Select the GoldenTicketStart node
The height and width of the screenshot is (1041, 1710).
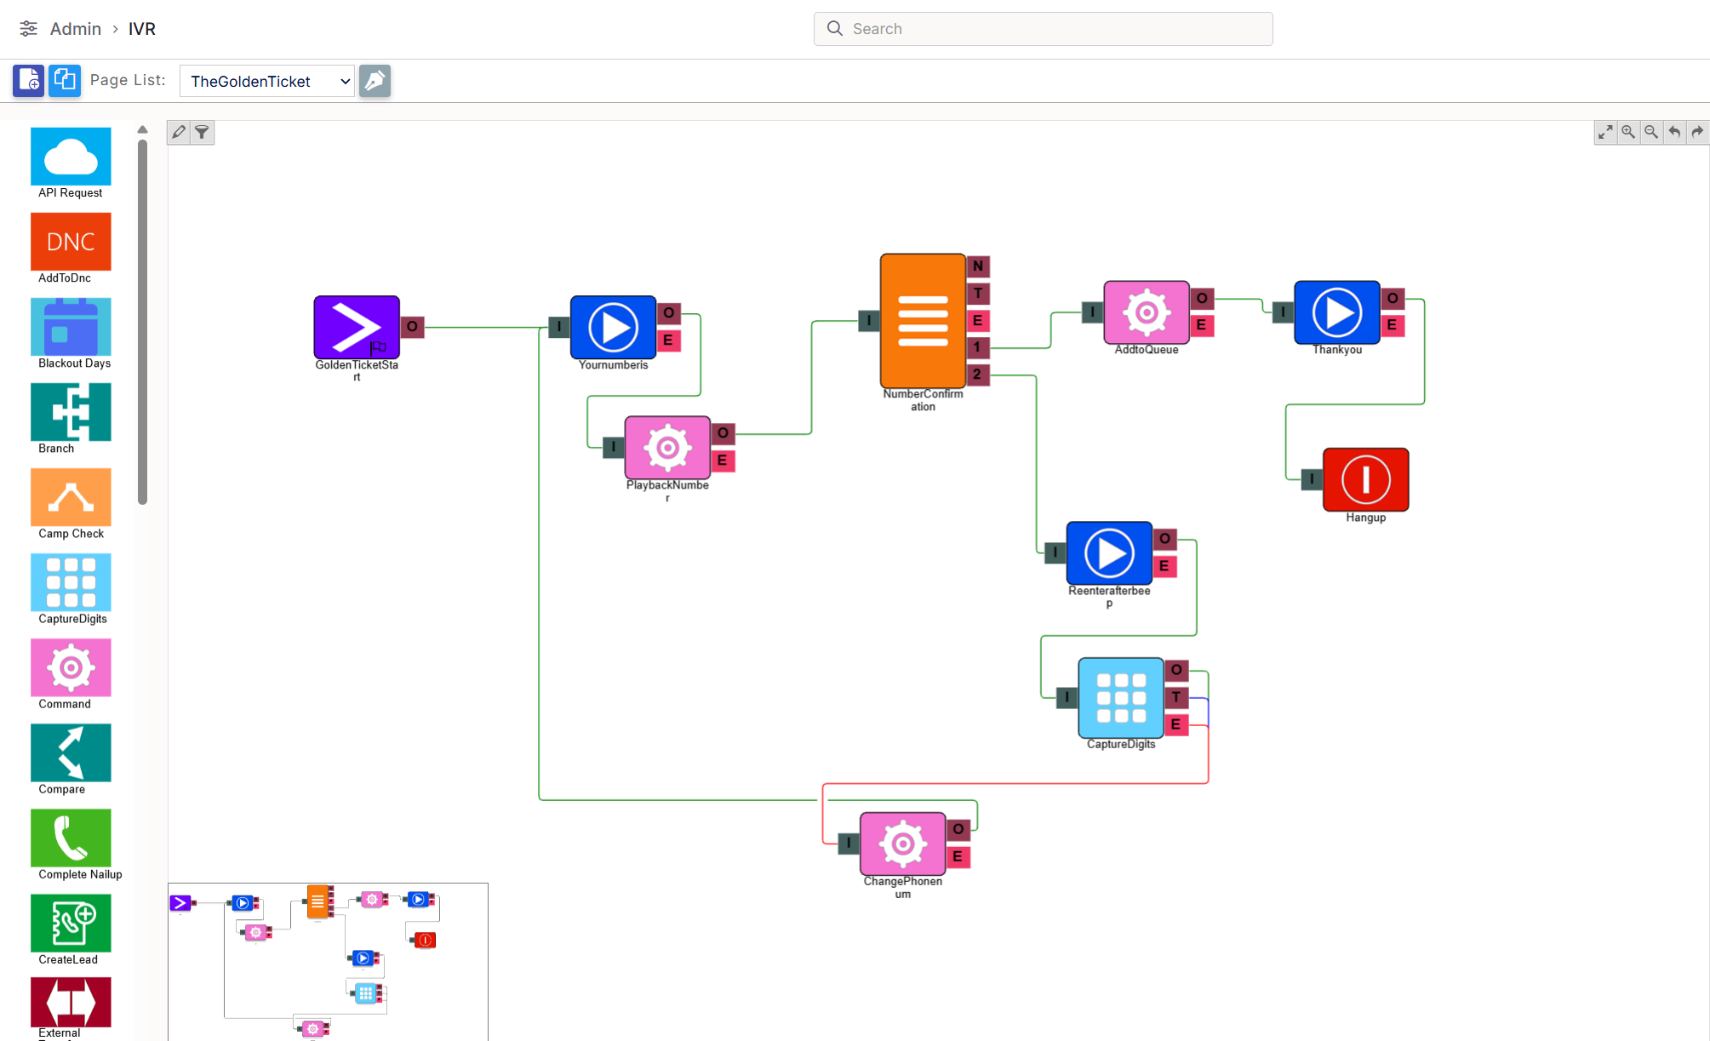click(x=357, y=327)
